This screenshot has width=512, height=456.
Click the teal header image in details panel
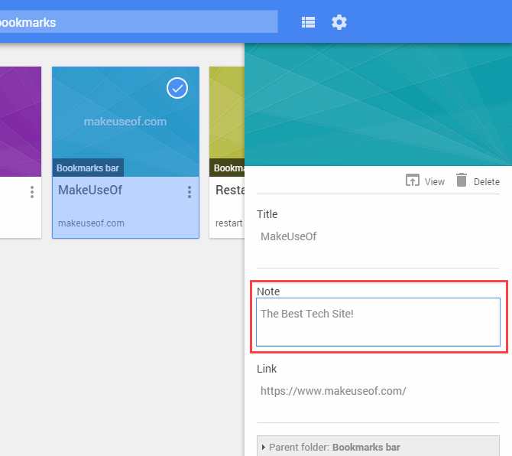click(378, 103)
